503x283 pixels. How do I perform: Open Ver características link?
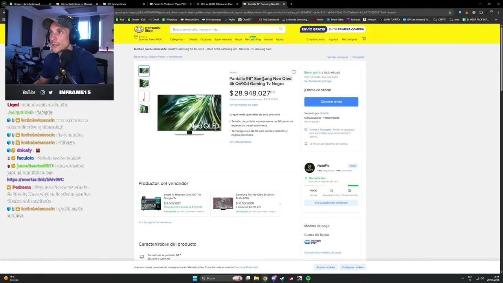[240, 141]
